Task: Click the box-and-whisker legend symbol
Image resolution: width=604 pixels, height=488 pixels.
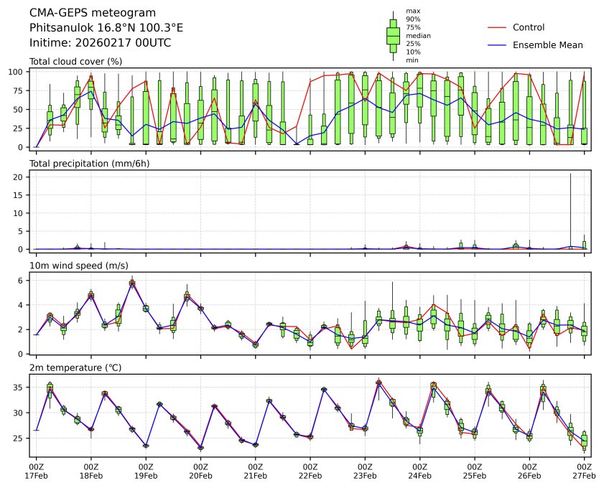Action: pos(393,36)
